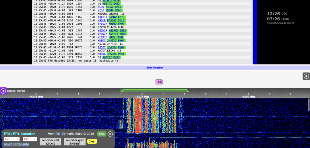Select the 20m Amateur band bar

point(155,68)
